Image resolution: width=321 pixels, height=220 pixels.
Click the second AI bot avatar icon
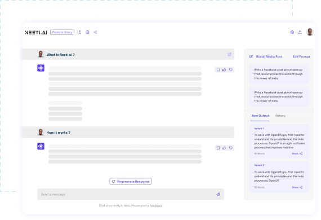tap(41, 146)
